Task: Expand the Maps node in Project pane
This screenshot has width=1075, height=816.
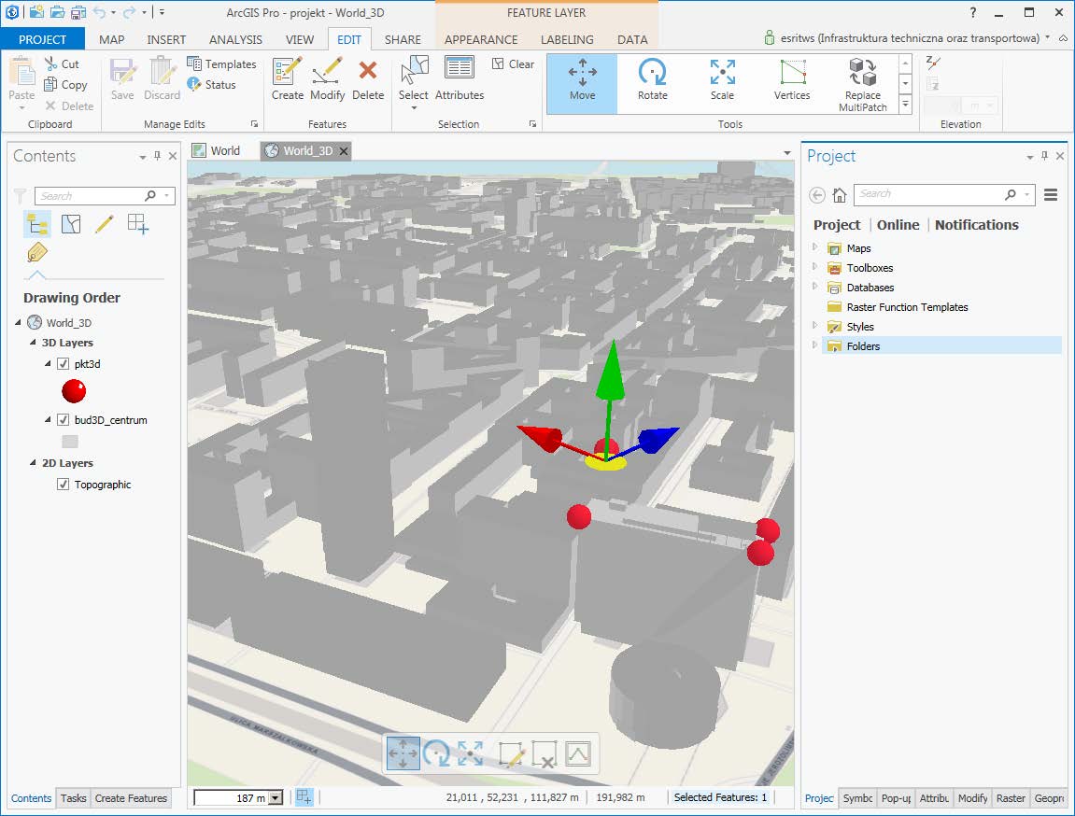Action: pos(815,247)
